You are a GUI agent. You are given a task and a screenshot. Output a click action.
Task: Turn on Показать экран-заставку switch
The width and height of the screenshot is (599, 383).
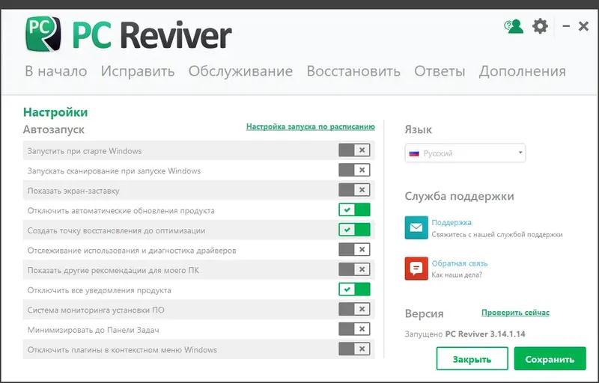[x=354, y=190]
